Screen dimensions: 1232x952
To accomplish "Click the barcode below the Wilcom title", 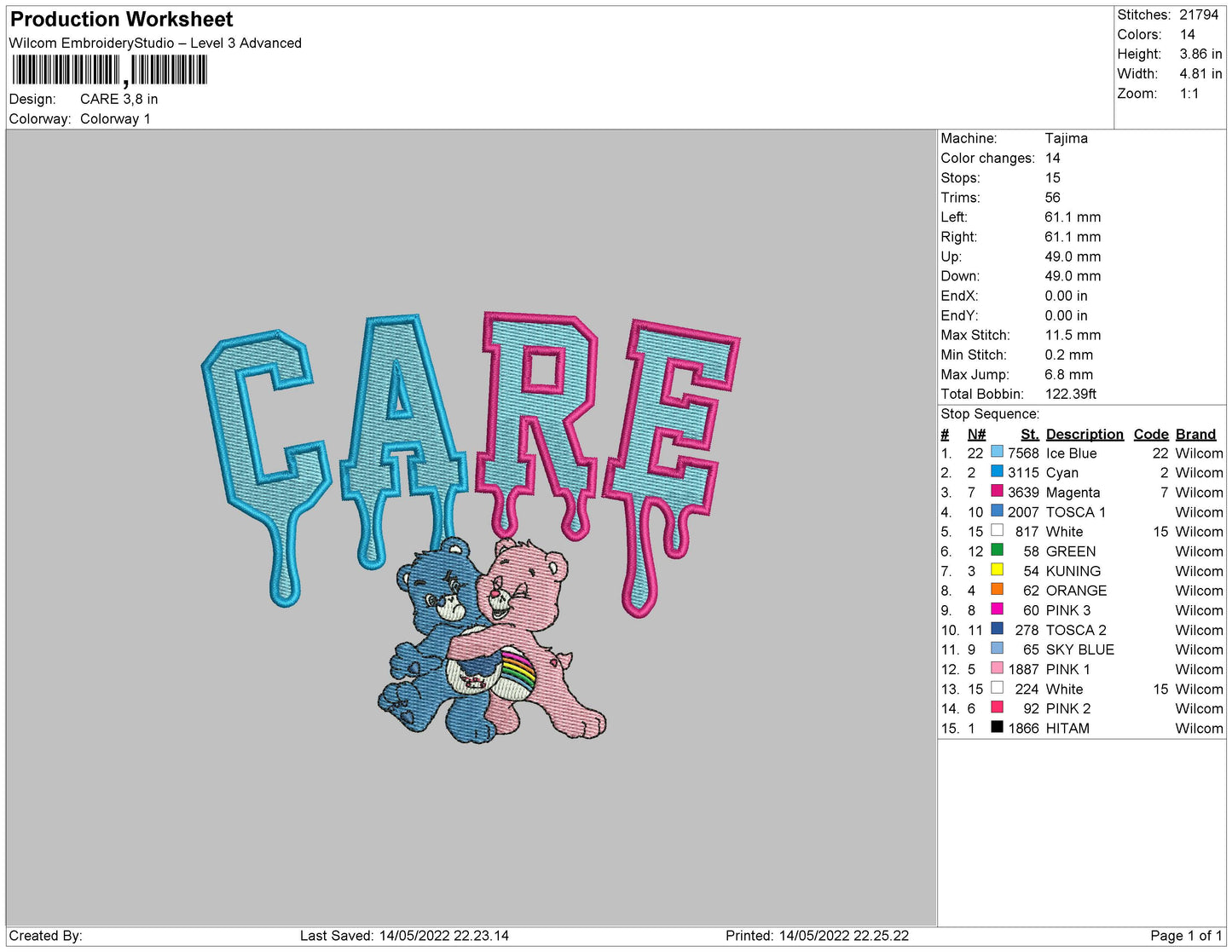I will [109, 71].
